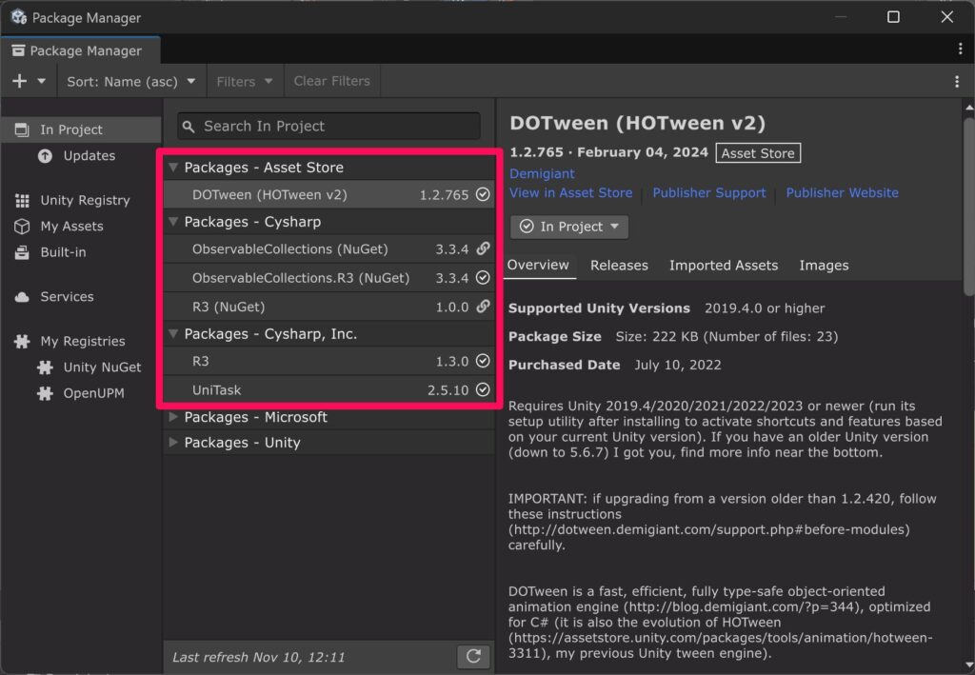Click the View in Asset Store link
Image resolution: width=975 pixels, height=675 pixels.
coord(570,192)
